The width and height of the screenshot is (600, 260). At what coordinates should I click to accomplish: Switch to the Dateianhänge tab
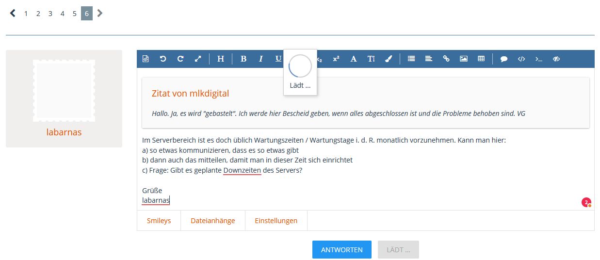pyautogui.click(x=213, y=221)
